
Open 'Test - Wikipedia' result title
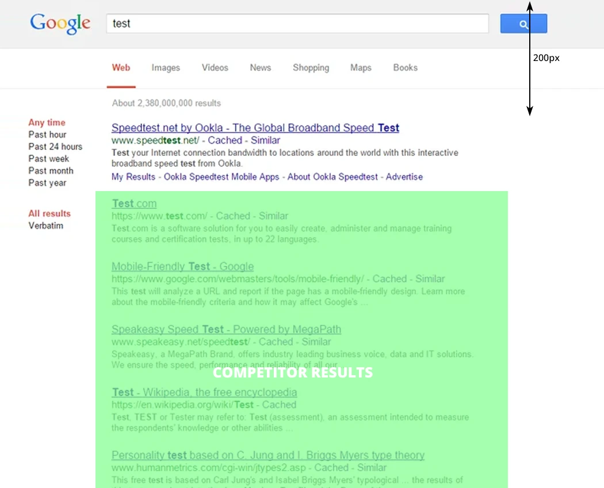tap(204, 392)
